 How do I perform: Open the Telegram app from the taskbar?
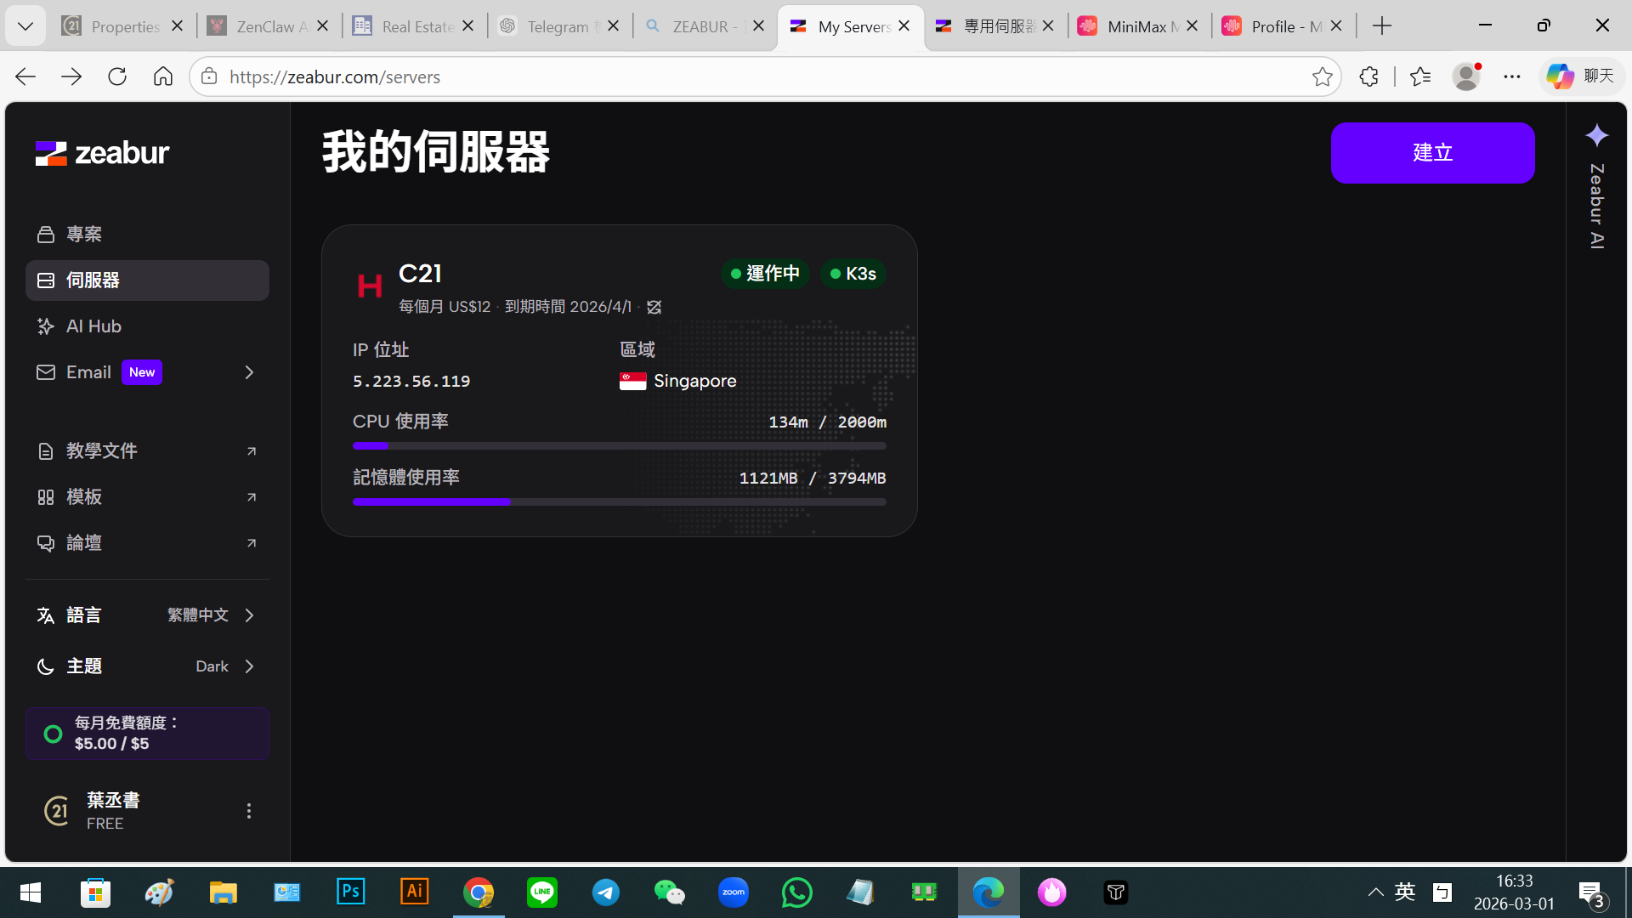coord(605,892)
